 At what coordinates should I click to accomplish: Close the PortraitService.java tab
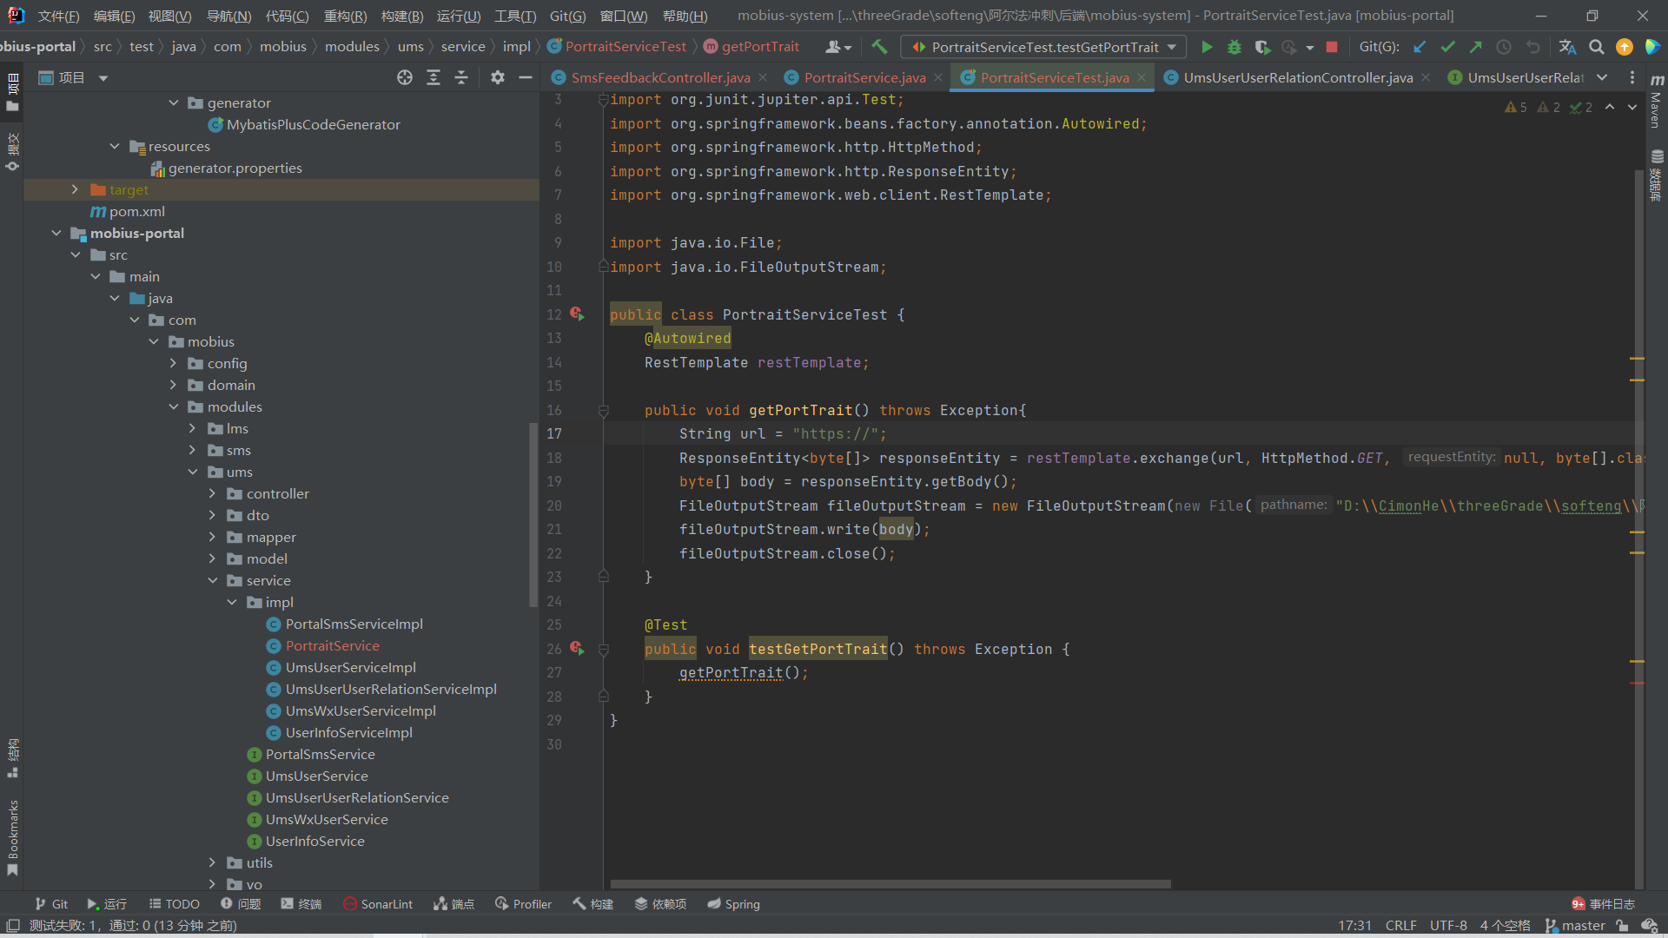(938, 77)
